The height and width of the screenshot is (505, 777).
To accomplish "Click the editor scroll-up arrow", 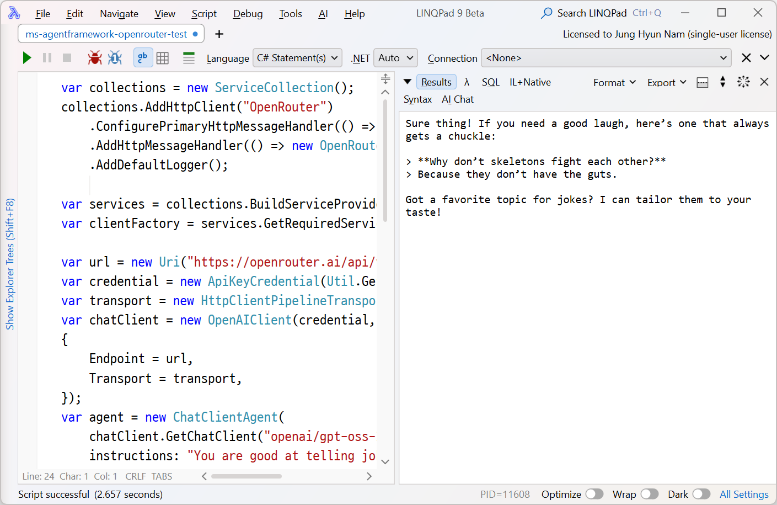I will pyautogui.click(x=385, y=92).
